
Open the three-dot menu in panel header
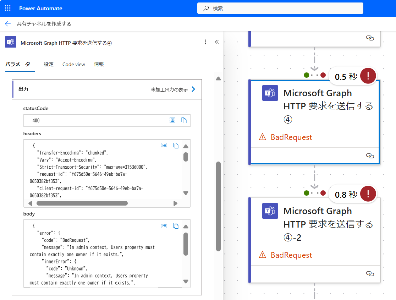[205, 42]
